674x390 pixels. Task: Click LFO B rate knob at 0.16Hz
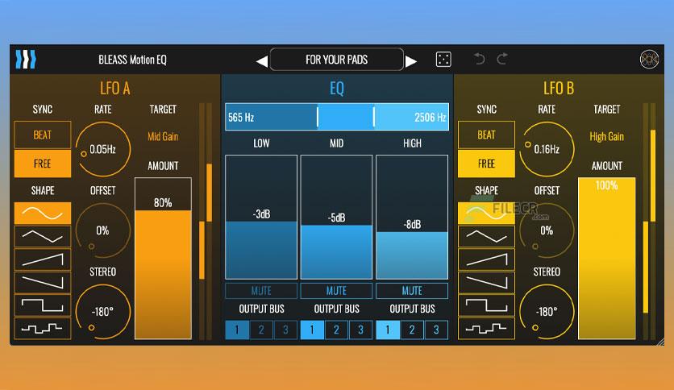coord(547,149)
